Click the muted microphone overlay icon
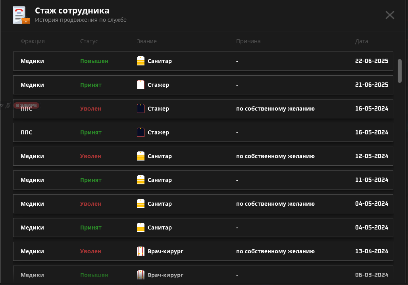 click(8, 105)
